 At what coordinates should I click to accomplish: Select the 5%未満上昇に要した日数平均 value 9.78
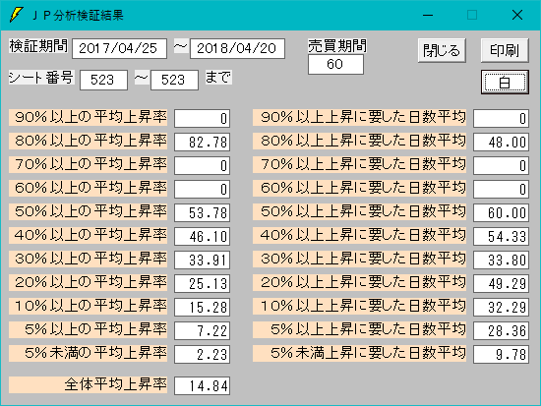(x=501, y=354)
